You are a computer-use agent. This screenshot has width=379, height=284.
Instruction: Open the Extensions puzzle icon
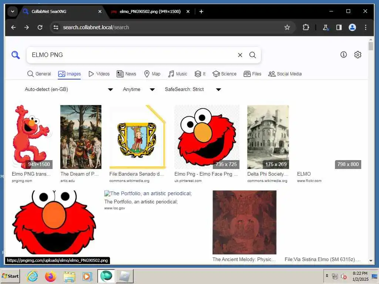click(306, 27)
